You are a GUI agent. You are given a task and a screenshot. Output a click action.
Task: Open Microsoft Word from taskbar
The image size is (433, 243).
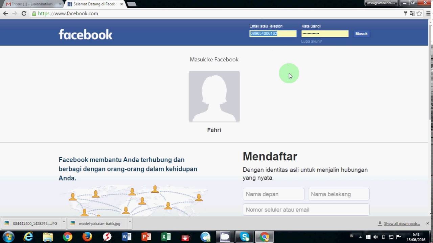click(x=127, y=237)
